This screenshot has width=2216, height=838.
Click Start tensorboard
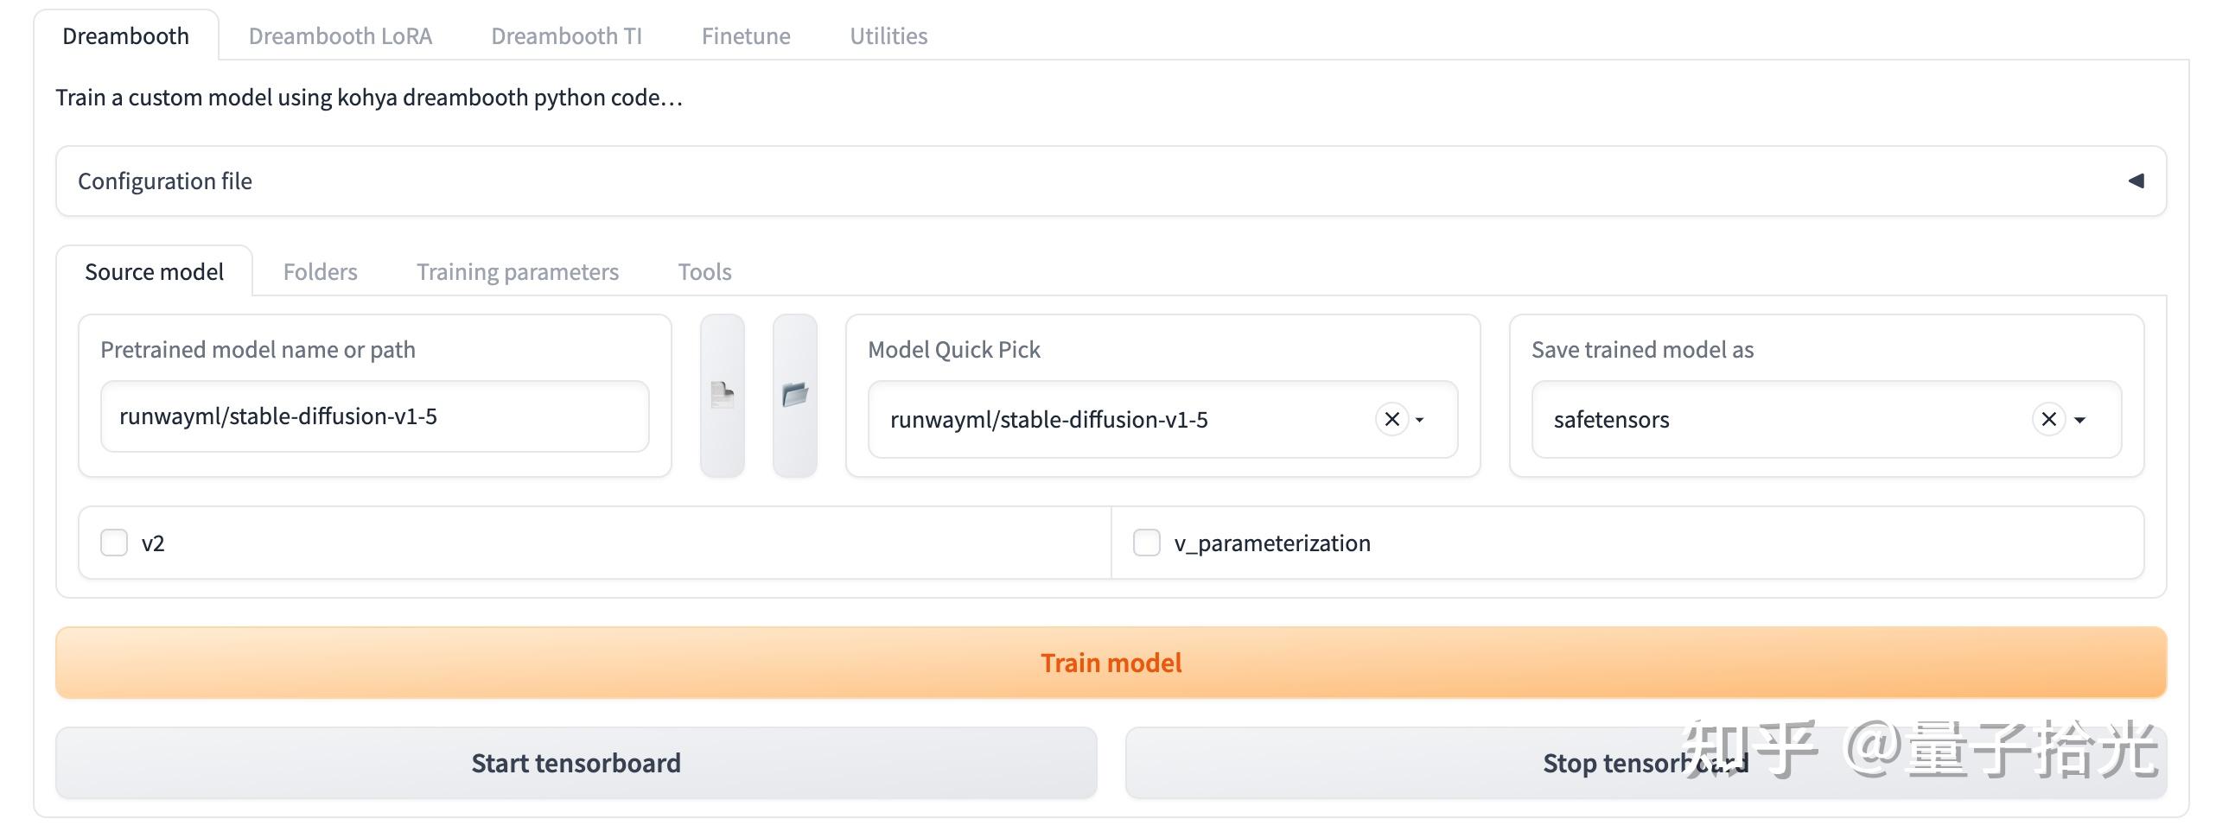(x=576, y=764)
